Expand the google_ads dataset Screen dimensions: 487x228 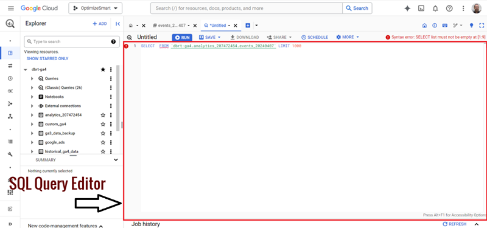click(32, 142)
